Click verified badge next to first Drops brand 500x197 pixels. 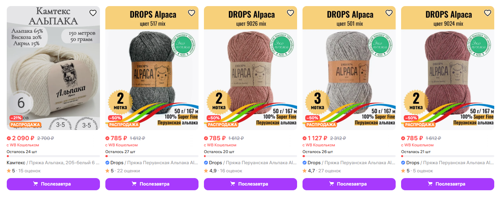coord(107,163)
